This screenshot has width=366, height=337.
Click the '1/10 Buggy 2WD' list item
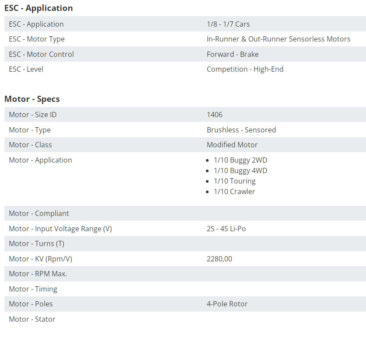coord(240,160)
